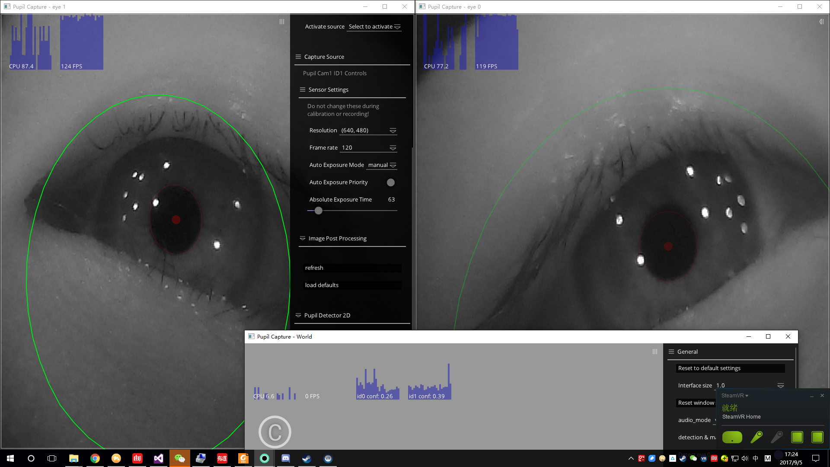This screenshot has width=830, height=467.
Task: Click the Absolute Exposure Time slider handle
Action: 319,211
